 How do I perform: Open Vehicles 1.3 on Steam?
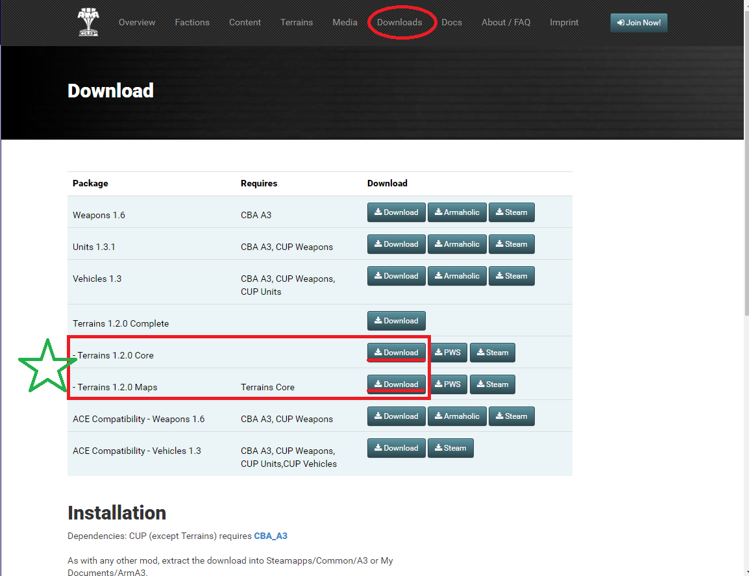[x=511, y=276]
